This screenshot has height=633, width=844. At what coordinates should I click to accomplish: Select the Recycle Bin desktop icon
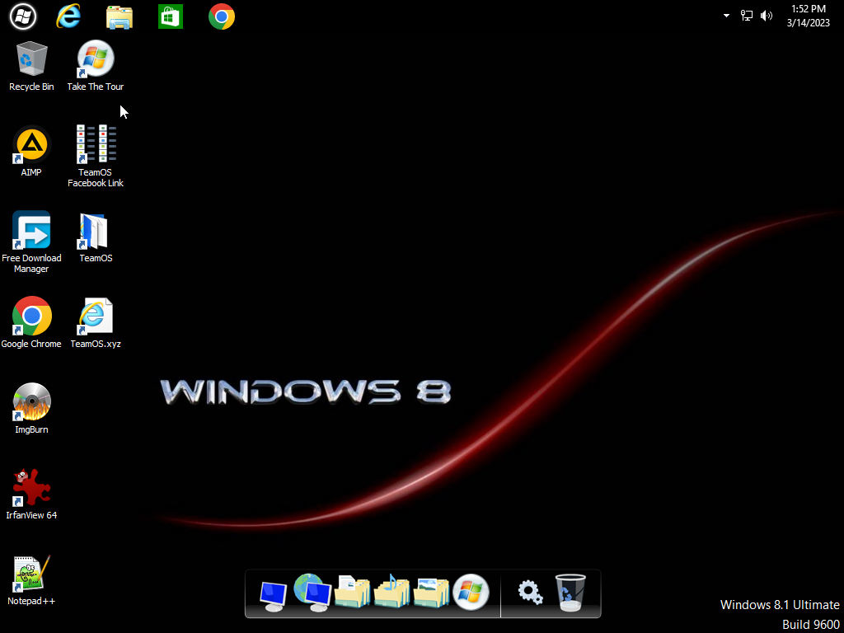point(32,66)
